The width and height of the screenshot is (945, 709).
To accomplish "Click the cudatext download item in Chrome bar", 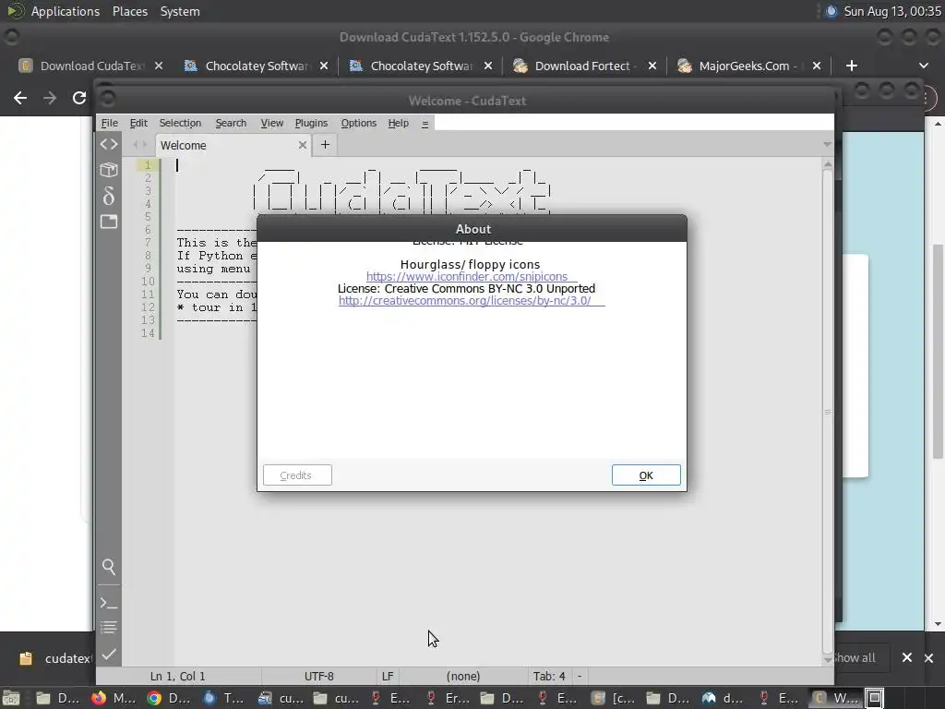I will click(55, 658).
